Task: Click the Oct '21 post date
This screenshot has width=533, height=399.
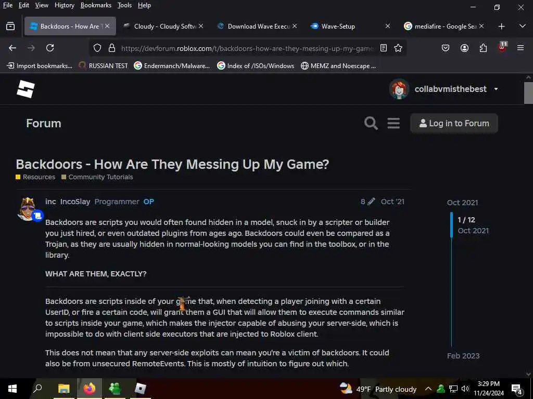Action: (x=392, y=202)
